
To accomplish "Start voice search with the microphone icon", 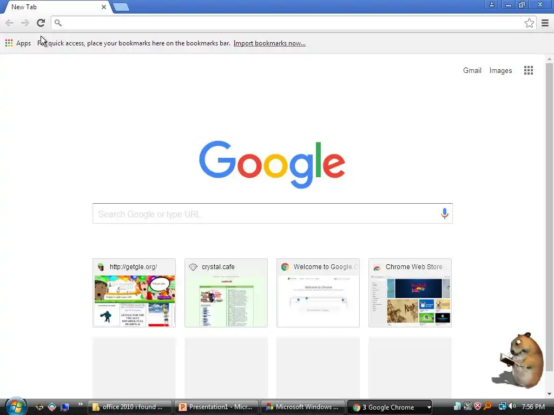I will coord(445,213).
